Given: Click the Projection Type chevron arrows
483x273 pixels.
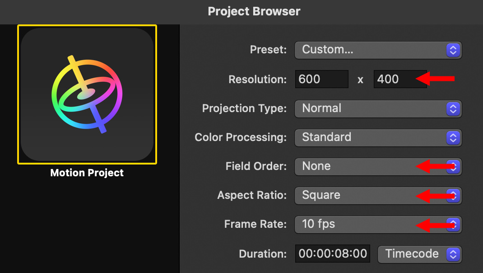Looking at the screenshot, I should point(452,108).
